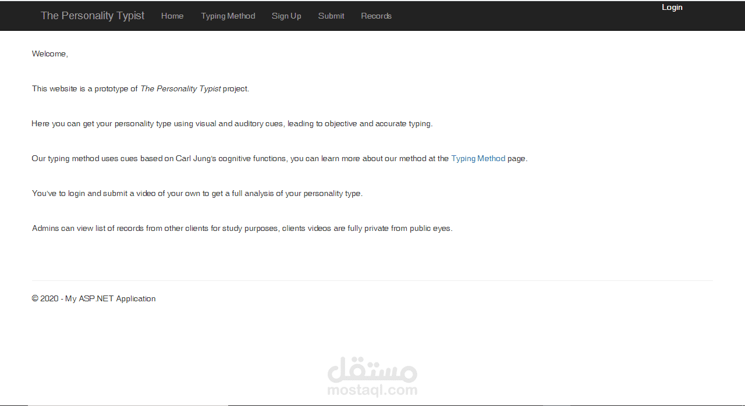Click the italic 'The Personality Typist' text
The image size is (745, 406).
(180, 88)
